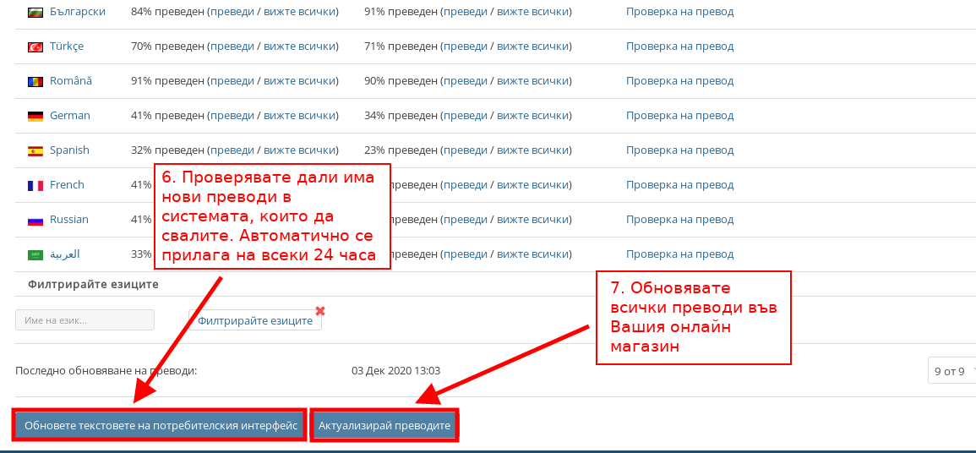The height and width of the screenshot is (453, 976).
Task: Click the Russian flag icon
Action: click(35, 220)
